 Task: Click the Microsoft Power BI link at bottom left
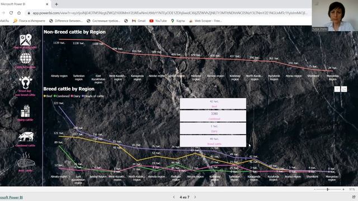pos(11,197)
